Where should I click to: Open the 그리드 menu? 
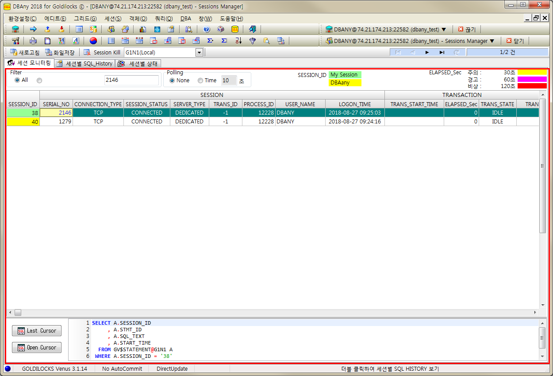85,19
